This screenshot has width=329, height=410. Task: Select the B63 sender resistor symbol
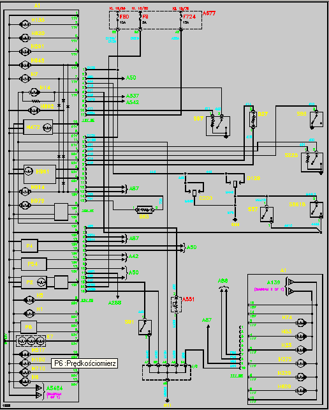click(145, 209)
